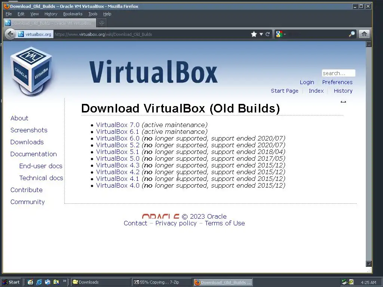Open the Documentation sidebar link
383x287 pixels.
pos(33,154)
